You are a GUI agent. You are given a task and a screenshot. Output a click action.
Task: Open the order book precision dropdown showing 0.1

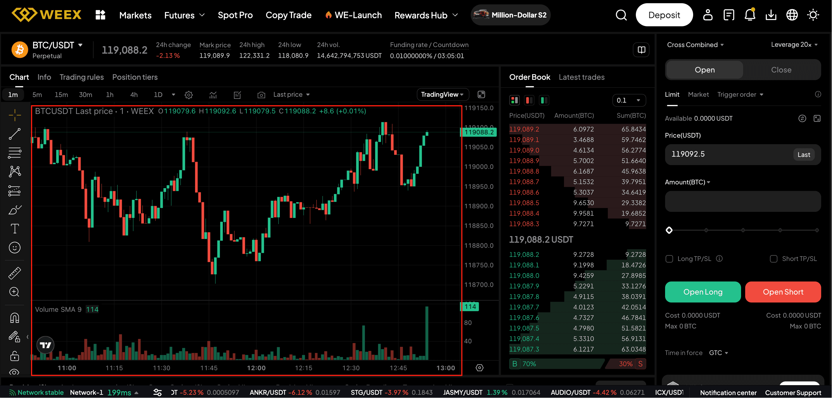pyautogui.click(x=629, y=100)
